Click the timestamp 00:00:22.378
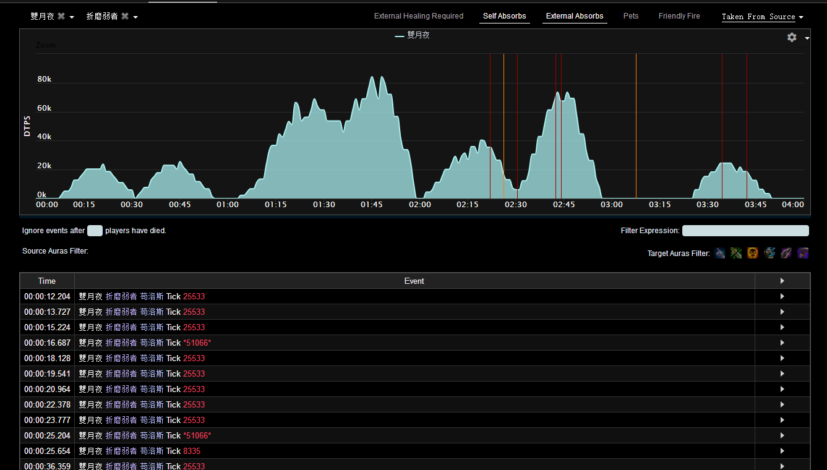 pyautogui.click(x=47, y=404)
